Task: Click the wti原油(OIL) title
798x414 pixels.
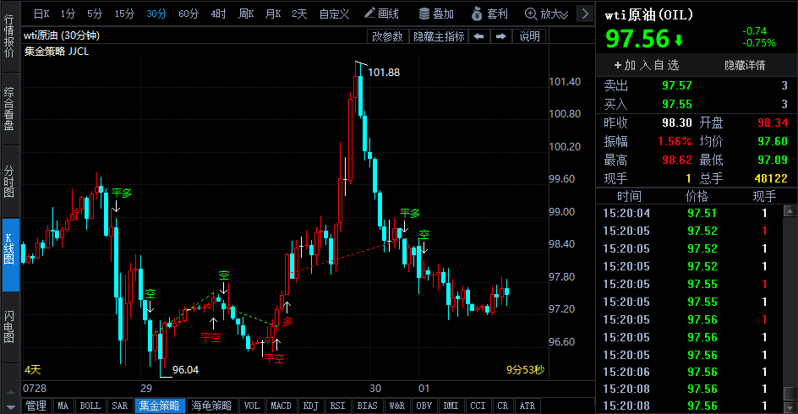Action: click(649, 15)
